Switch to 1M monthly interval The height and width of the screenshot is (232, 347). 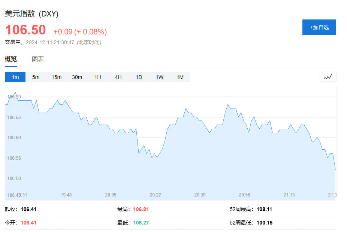point(180,77)
